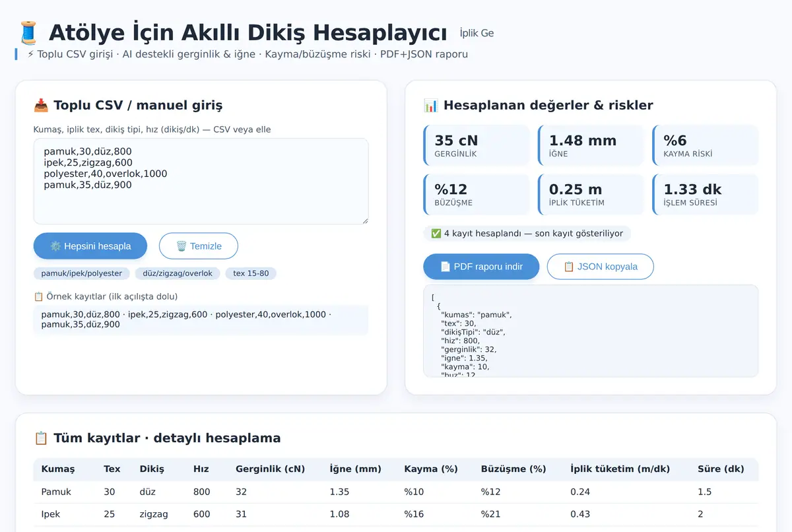Click the thread spool icon in the title
Viewport: 792px width, 532px height.
(28, 32)
